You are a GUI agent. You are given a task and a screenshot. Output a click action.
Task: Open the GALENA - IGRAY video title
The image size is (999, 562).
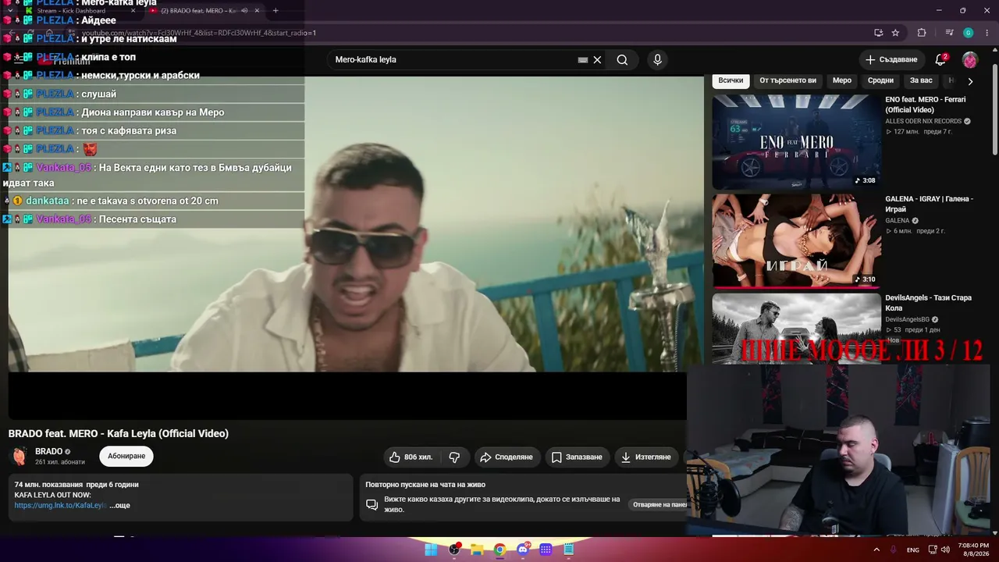tap(929, 204)
